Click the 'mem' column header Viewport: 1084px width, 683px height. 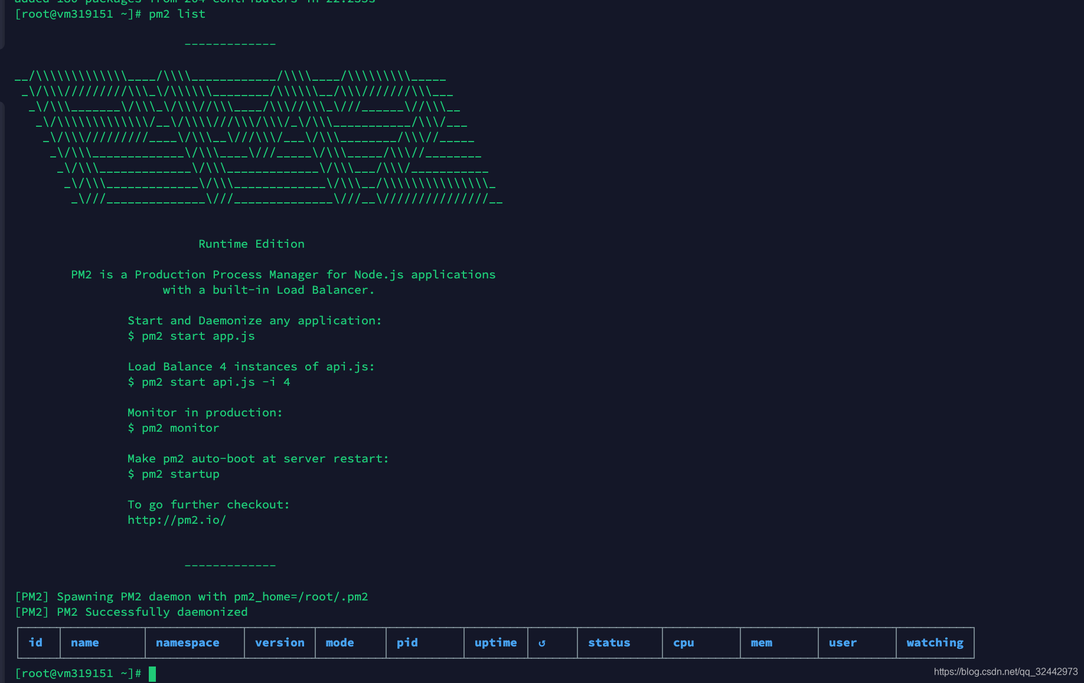click(762, 643)
